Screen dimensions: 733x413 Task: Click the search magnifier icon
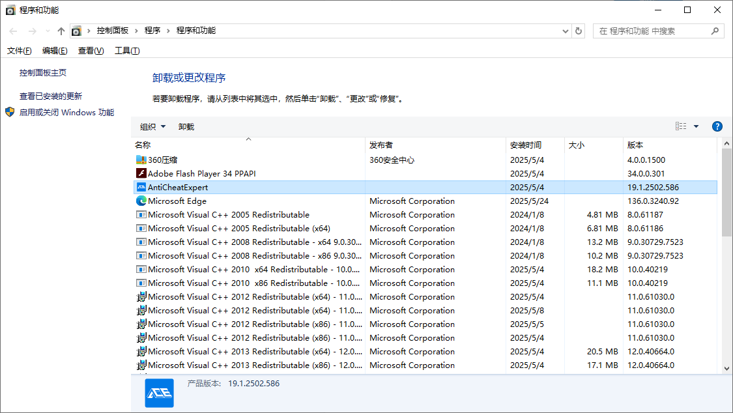click(x=715, y=31)
